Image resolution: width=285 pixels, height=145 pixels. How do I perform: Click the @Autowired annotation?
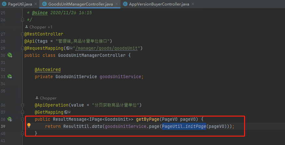click(48, 69)
